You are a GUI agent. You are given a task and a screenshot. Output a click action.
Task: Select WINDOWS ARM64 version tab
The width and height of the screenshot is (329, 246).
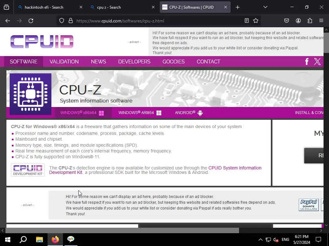(140, 113)
